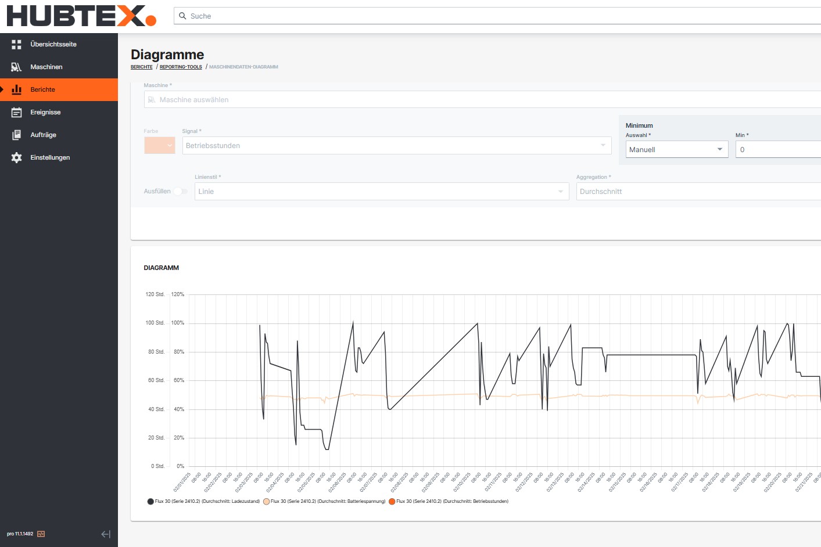Open the Minimum Auswahl Manuell dropdown

(x=676, y=149)
